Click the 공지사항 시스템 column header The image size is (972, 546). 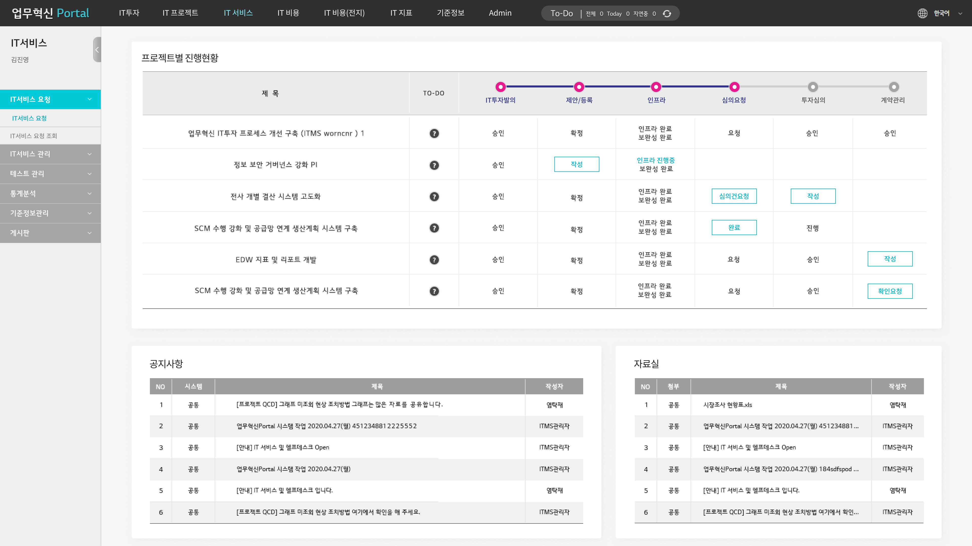click(x=193, y=386)
